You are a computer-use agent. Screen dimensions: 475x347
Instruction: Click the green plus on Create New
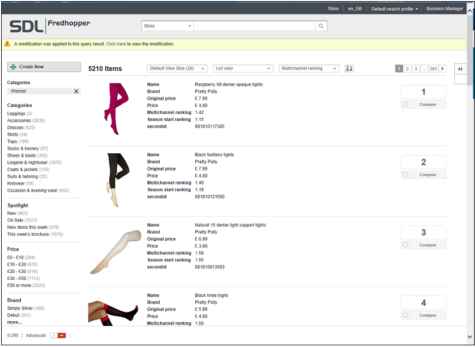[x=13, y=67]
